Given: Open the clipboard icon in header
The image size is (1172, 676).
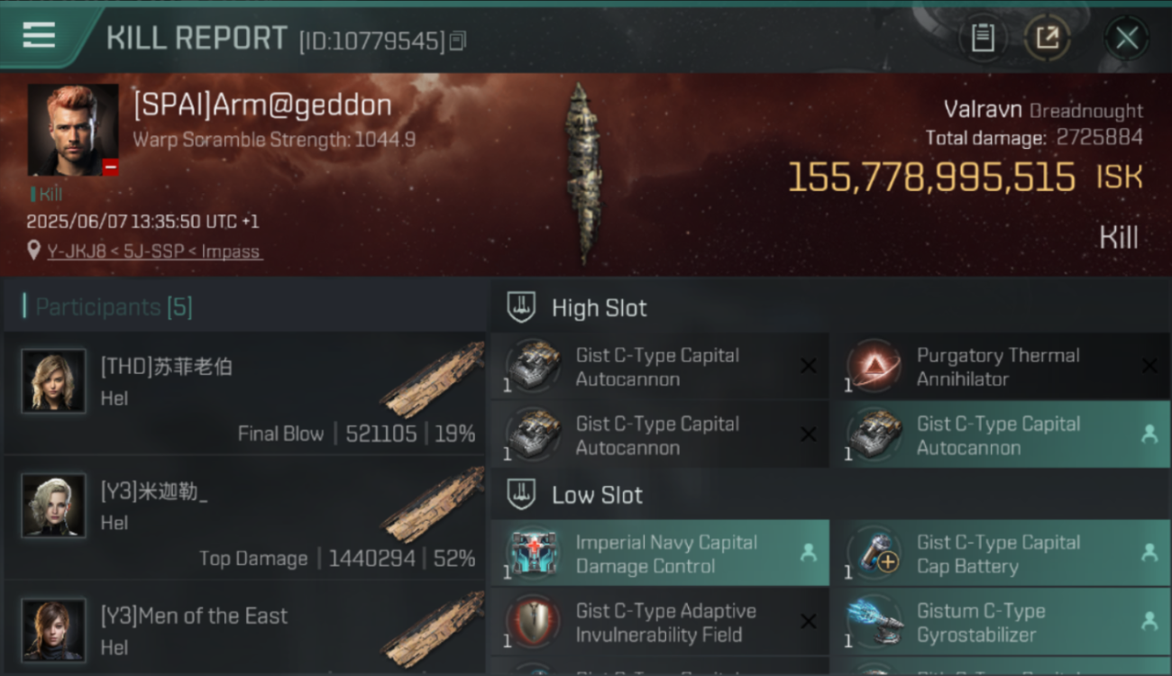Looking at the screenshot, I should coord(983,38).
